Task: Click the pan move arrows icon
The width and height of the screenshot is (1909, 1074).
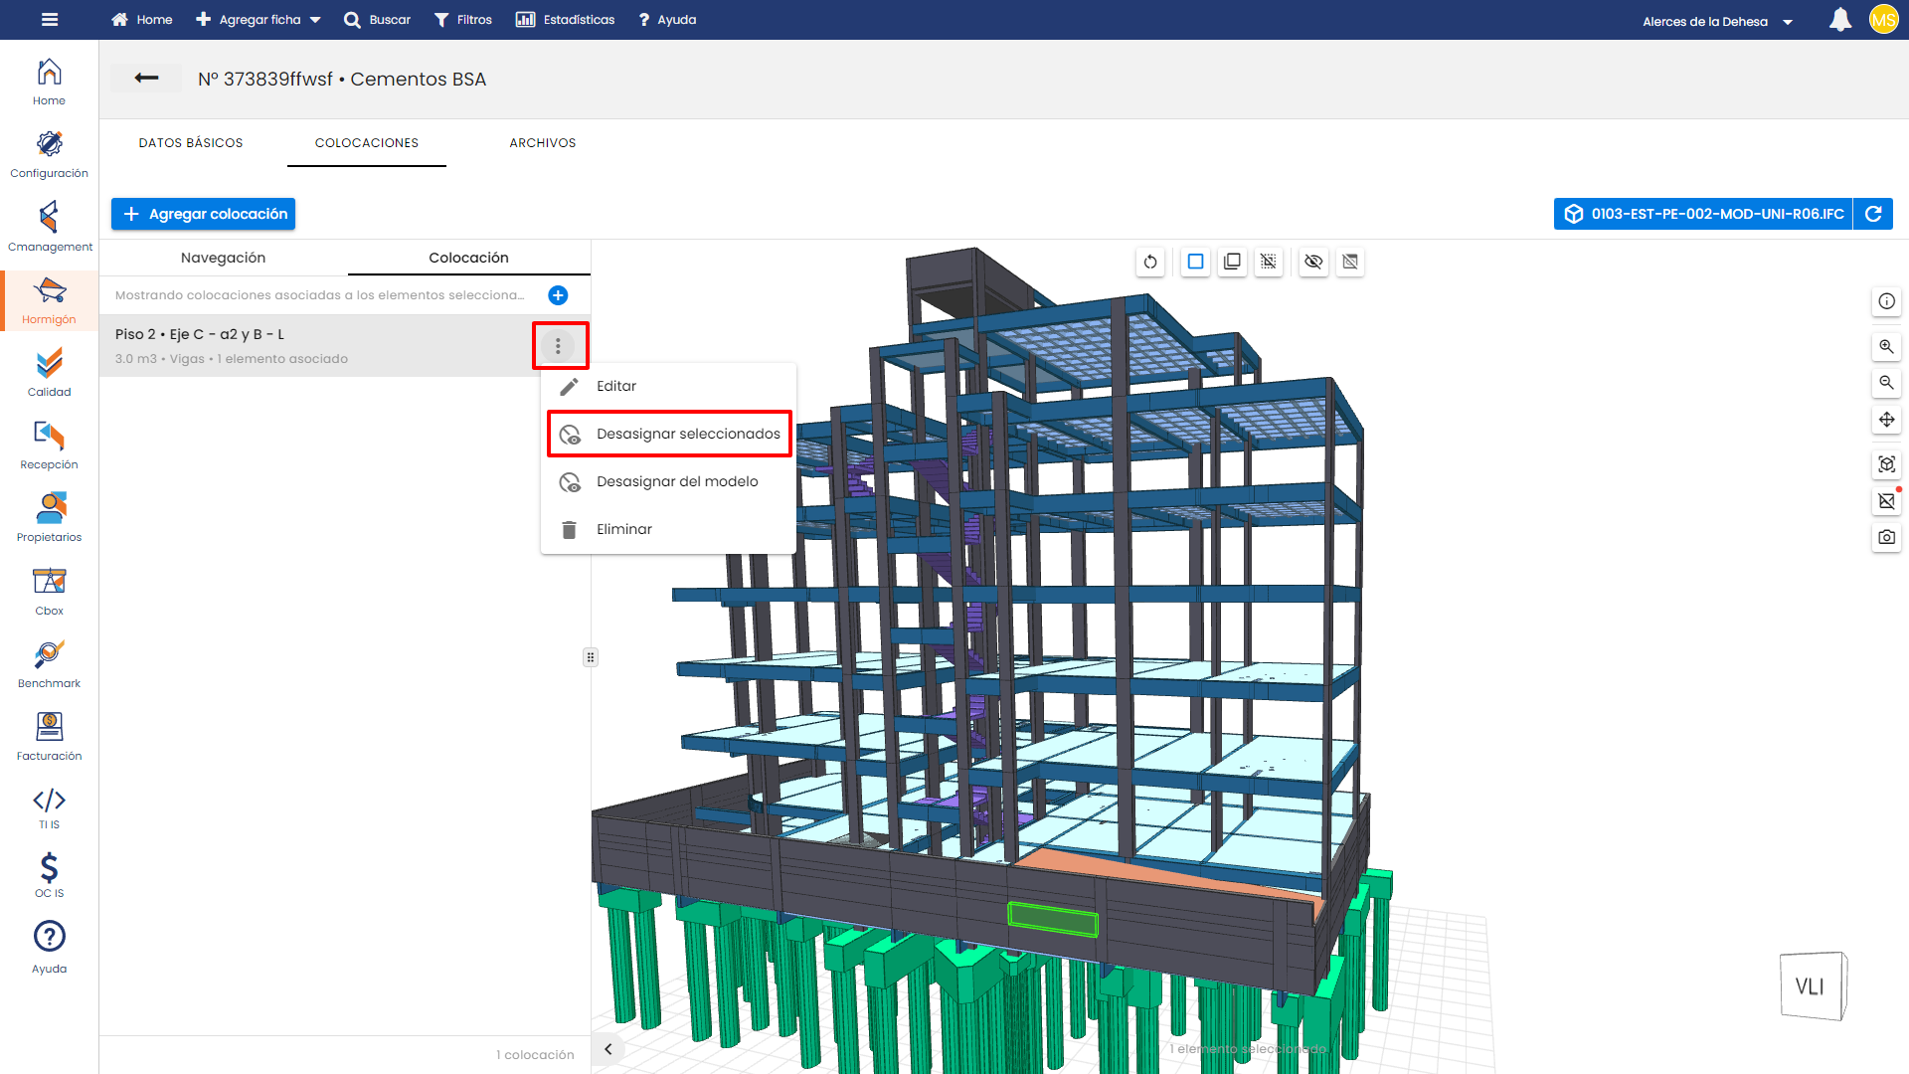Action: (x=1886, y=420)
